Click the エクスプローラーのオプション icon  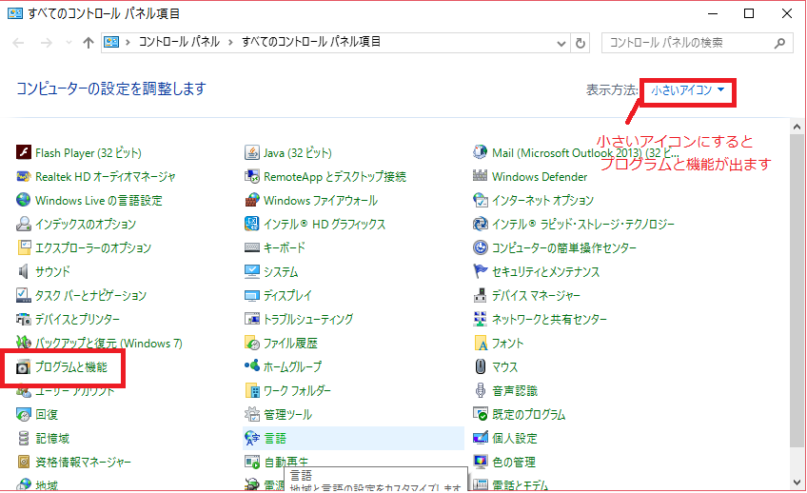pyautogui.click(x=24, y=247)
